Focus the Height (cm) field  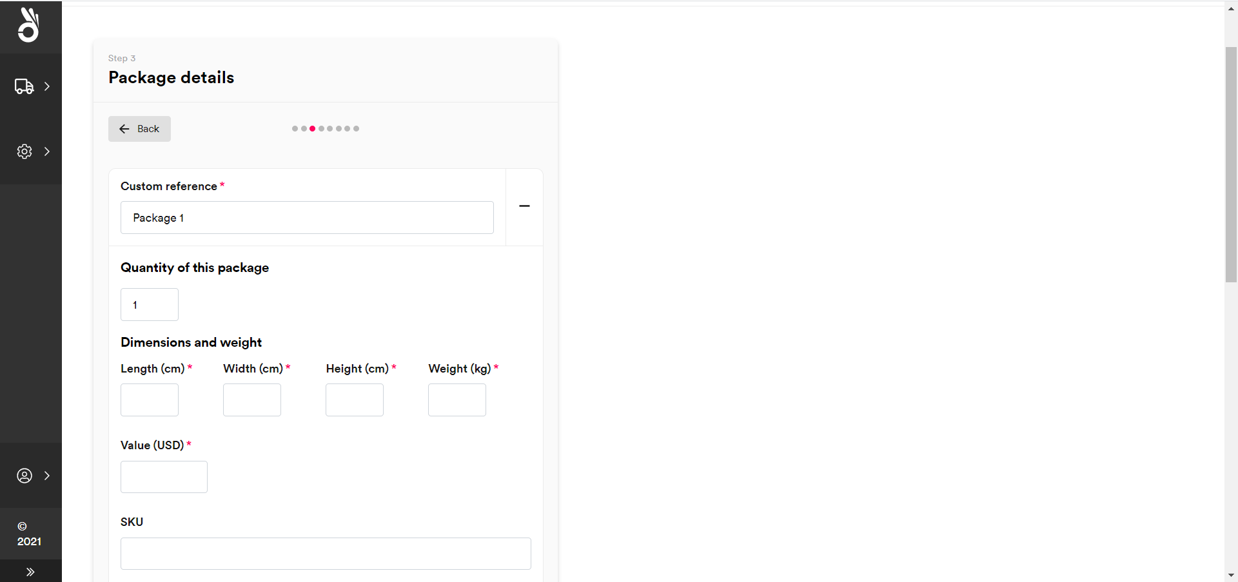(x=355, y=400)
